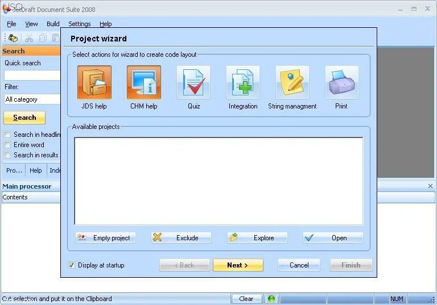Enable Entire word checkbox
This screenshot has height=305, width=437.
pos(7,145)
